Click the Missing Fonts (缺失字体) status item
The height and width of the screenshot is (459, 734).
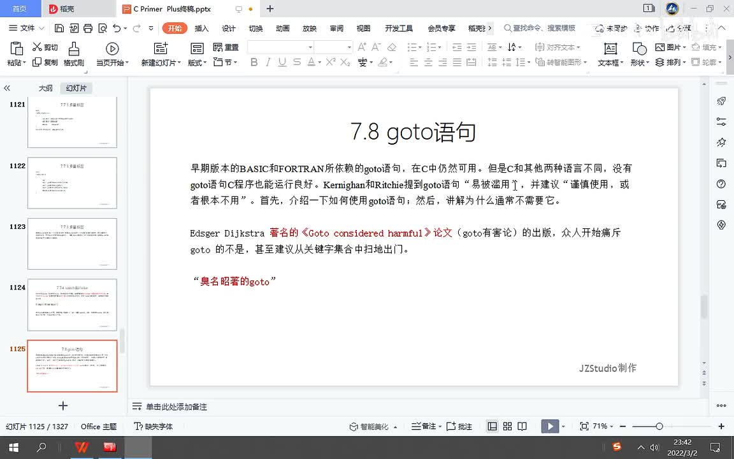(153, 426)
